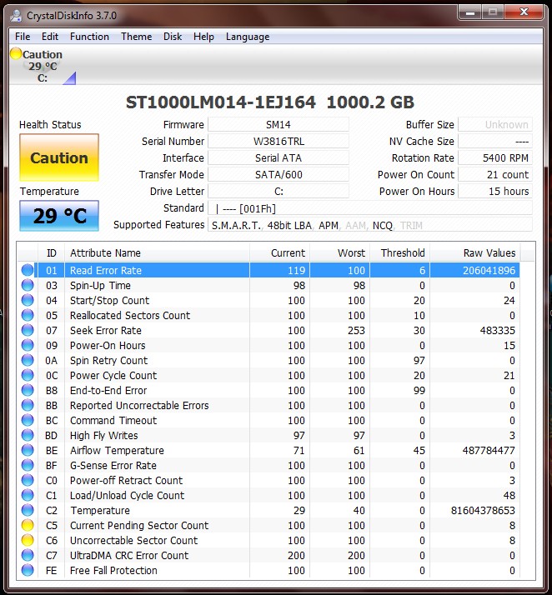Open the File menu
Image resolution: width=552 pixels, height=595 pixels.
point(23,37)
